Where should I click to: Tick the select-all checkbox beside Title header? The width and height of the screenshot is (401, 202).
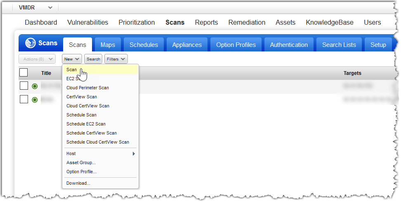[x=24, y=72]
